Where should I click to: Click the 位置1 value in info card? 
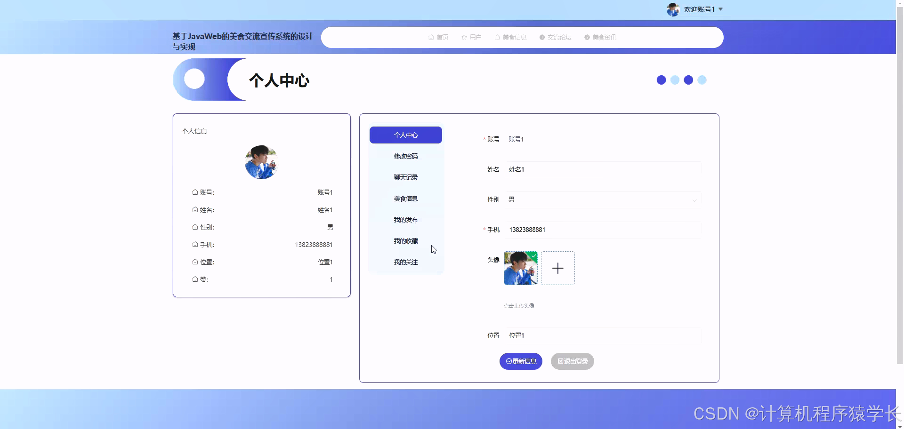pyautogui.click(x=325, y=262)
